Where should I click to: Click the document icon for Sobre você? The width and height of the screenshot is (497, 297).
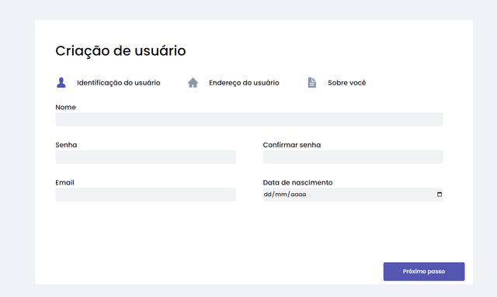click(x=312, y=83)
